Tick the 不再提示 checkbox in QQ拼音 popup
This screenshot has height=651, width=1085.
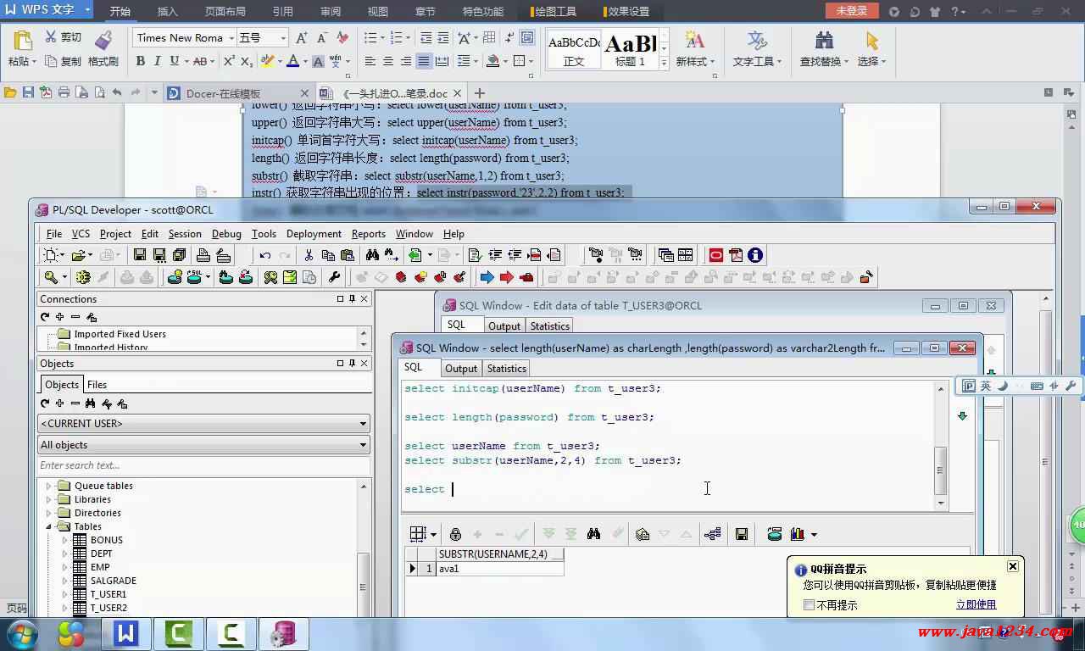809,605
